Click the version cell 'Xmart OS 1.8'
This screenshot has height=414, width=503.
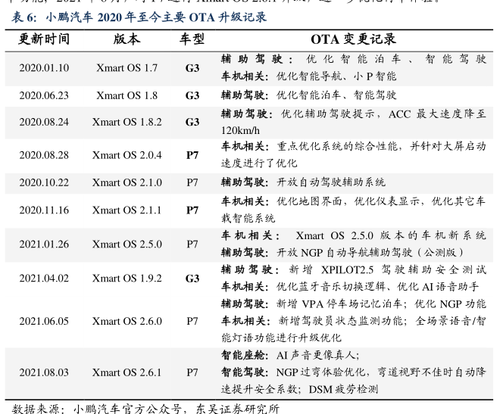[127, 95]
